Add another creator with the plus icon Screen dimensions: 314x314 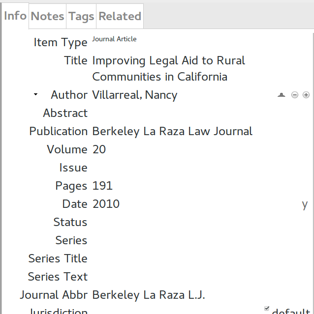[306, 95]
